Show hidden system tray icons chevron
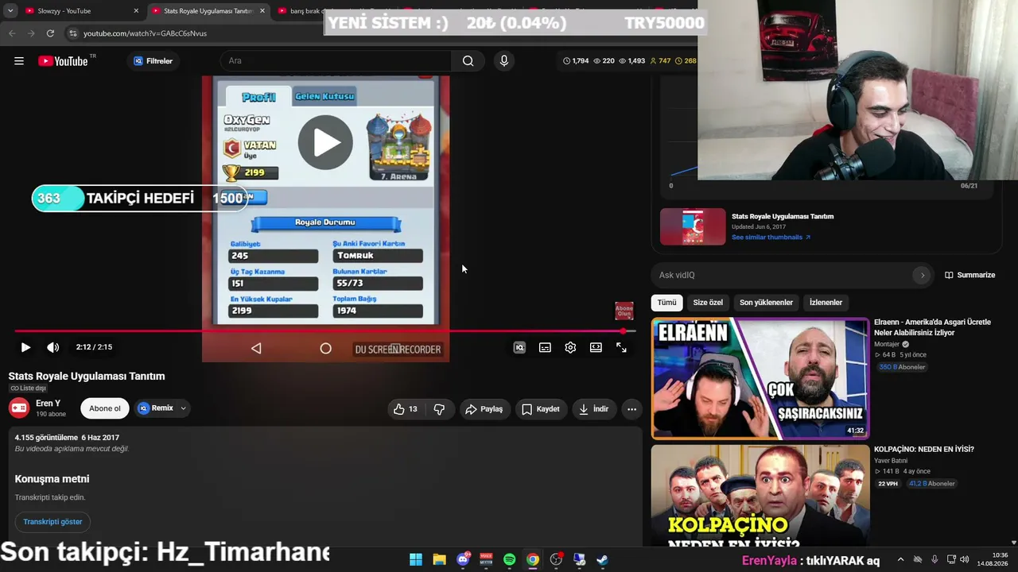1018x572 pixels. (900, 560)
